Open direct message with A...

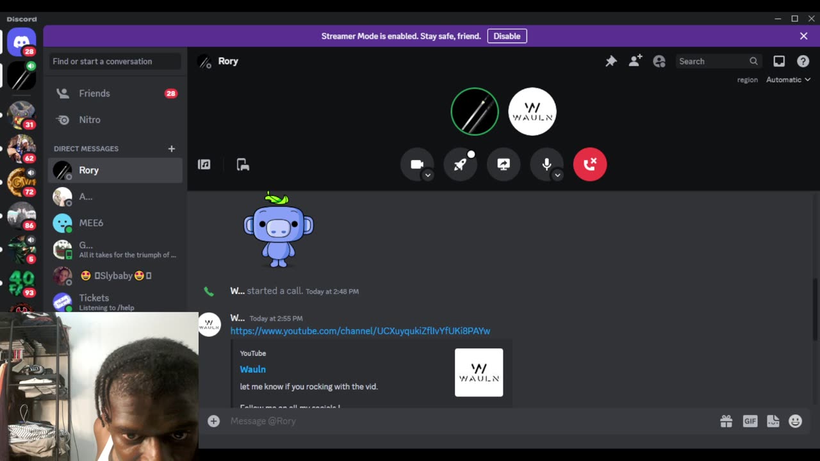(115, 197)
